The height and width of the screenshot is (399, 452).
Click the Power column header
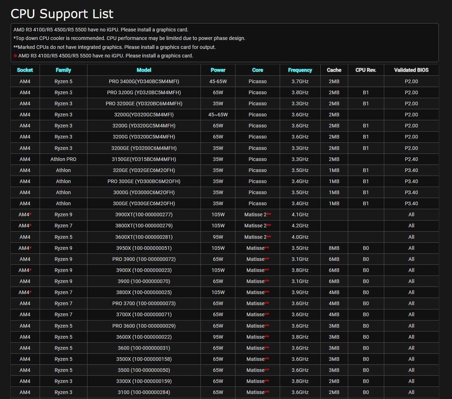(x=218, y=70)
